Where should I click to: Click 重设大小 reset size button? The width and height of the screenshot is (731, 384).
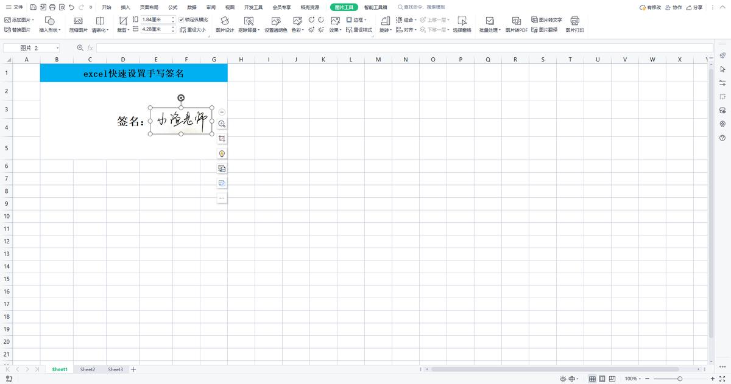[193, 29]
